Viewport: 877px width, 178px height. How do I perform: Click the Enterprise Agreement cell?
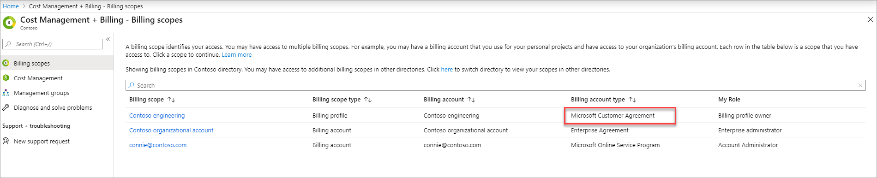click(x=600, y=130)
